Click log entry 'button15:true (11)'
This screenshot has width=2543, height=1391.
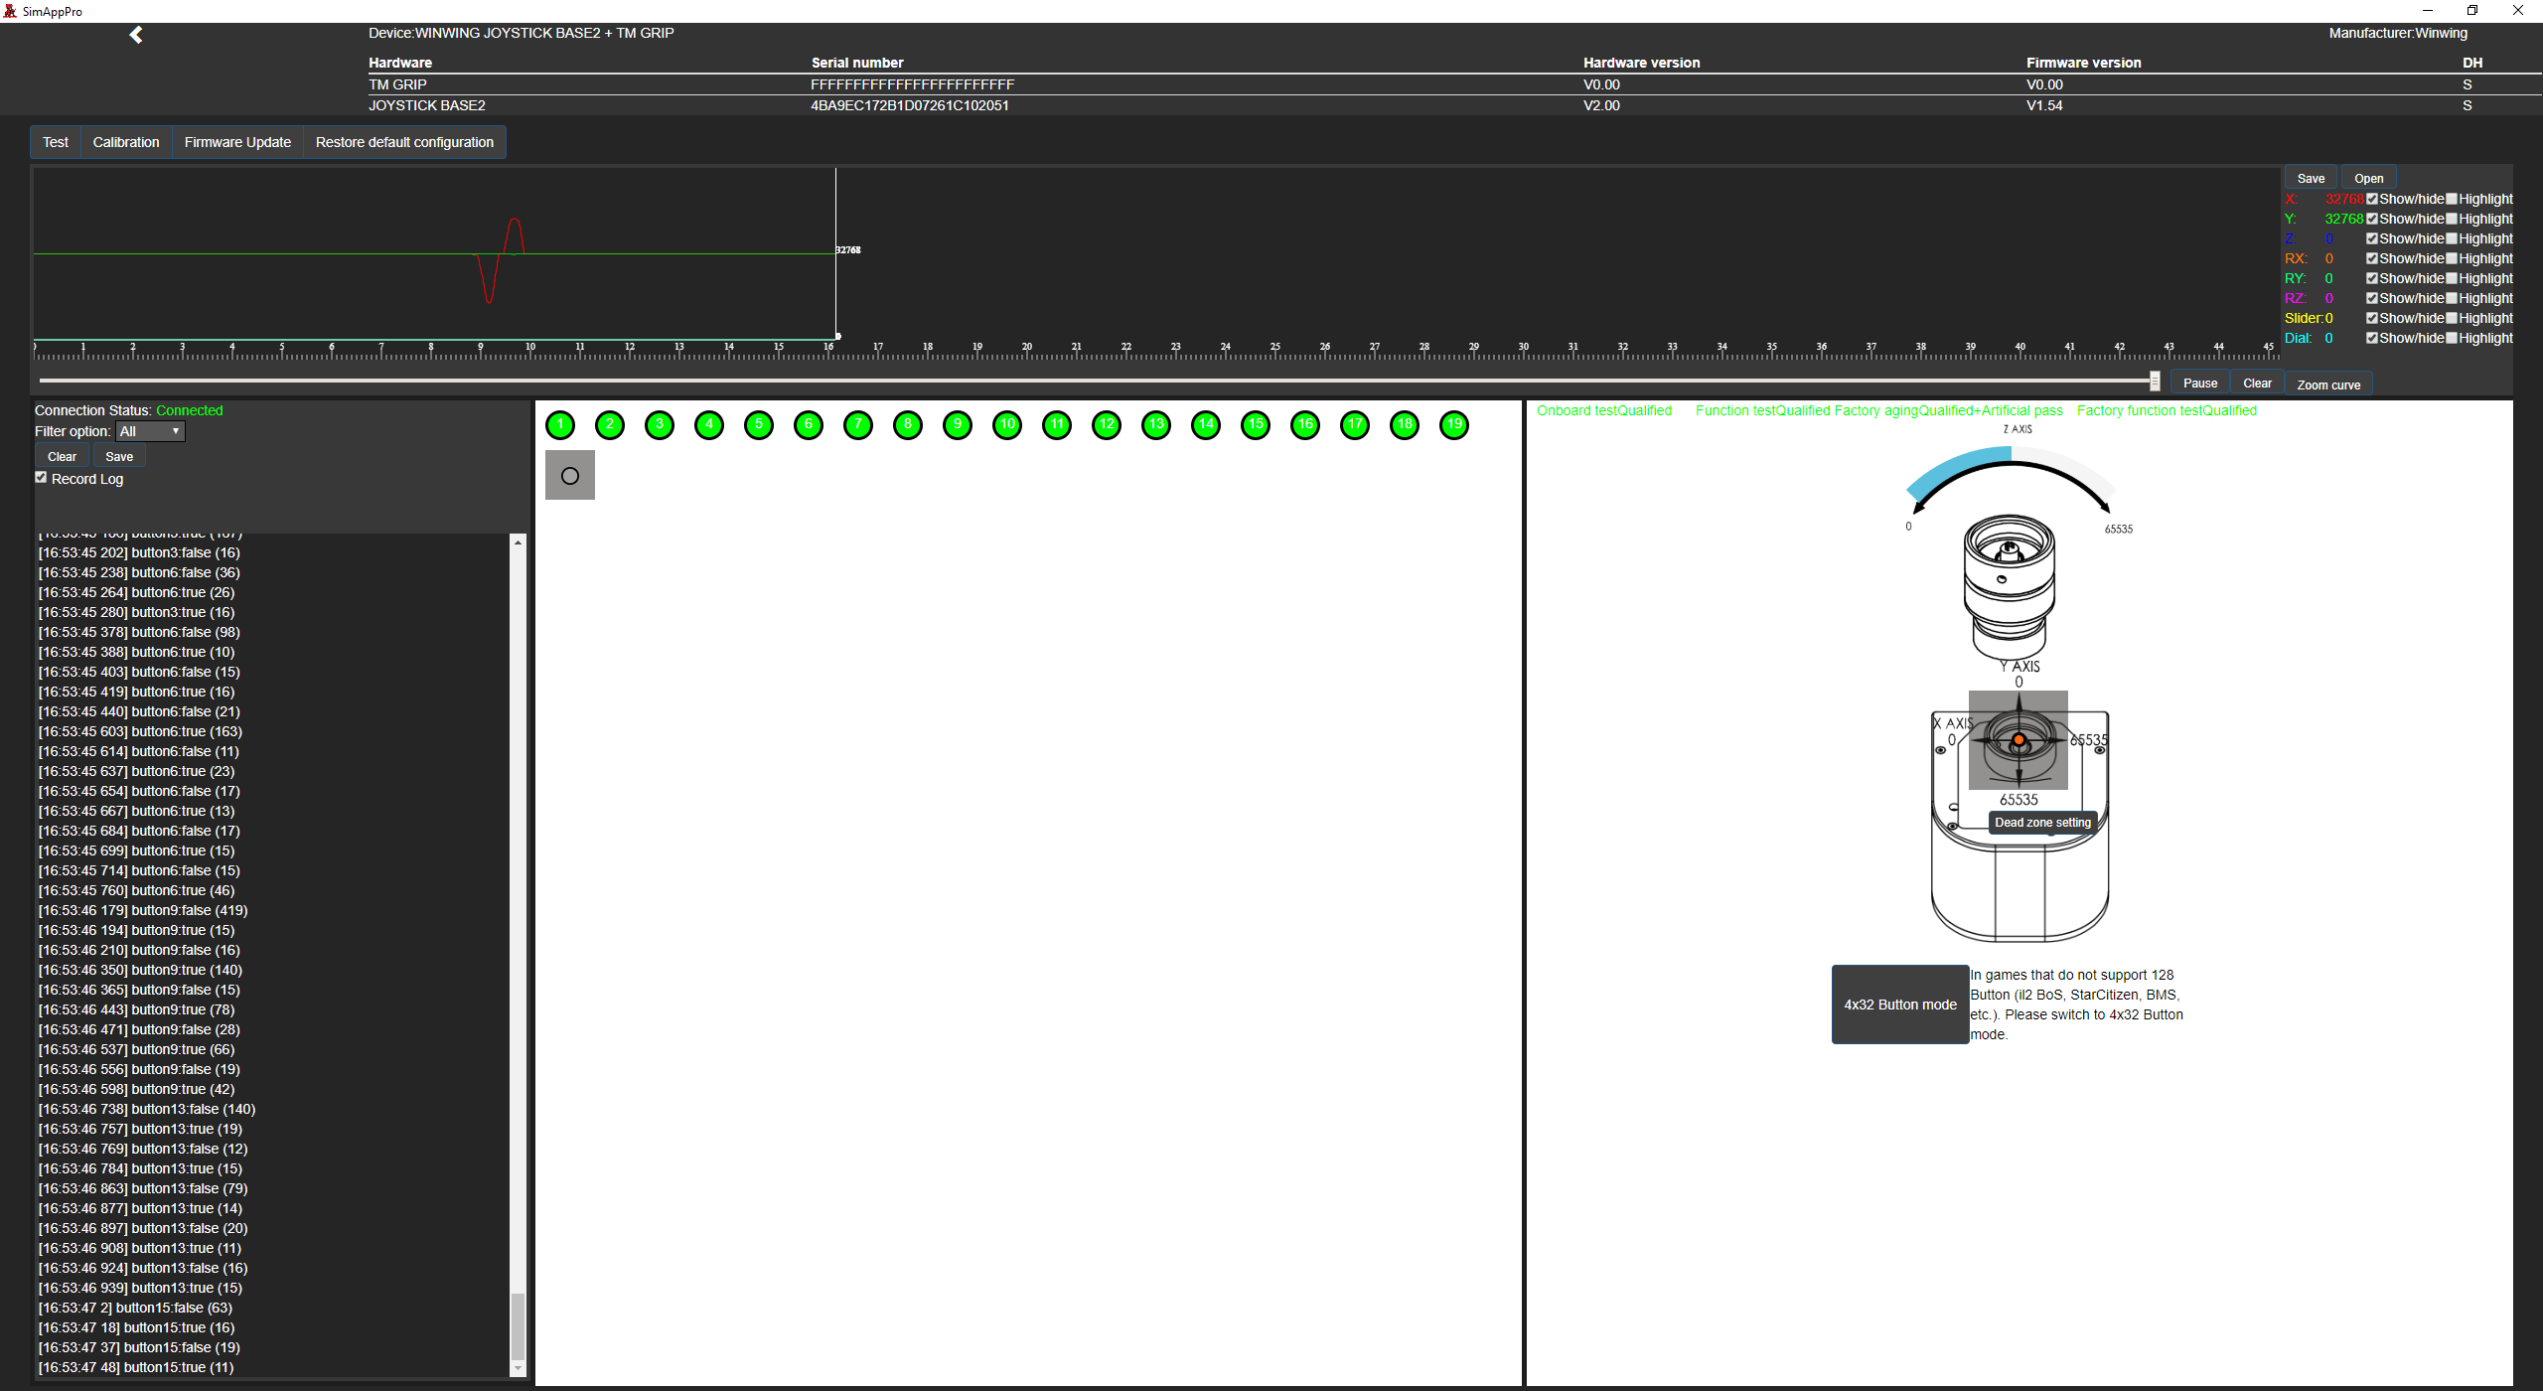[136, 1367]
